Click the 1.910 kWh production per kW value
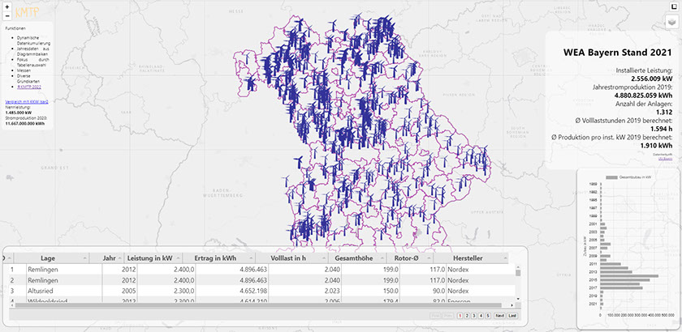682x332 pixels. coord(657,146)
